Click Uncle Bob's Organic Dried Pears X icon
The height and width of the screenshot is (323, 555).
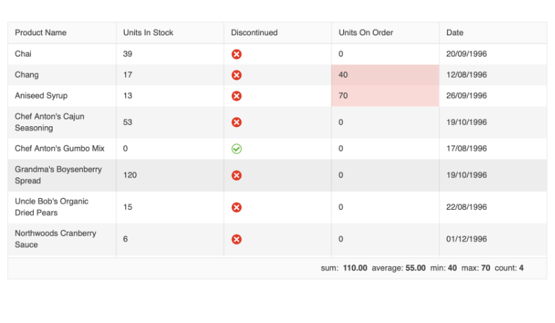[x=236, y=208]
